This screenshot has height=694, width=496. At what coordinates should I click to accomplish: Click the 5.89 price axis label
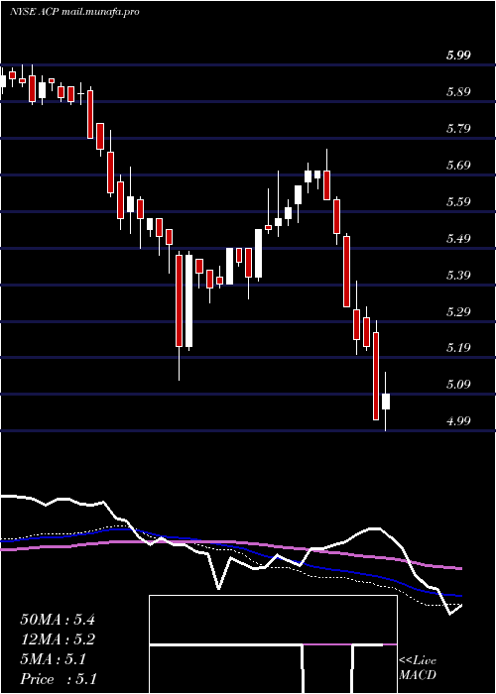click(x=458, y=92)
